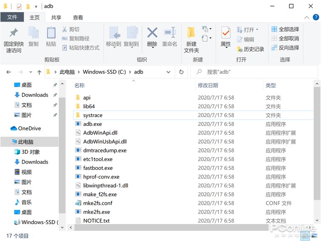The height and width of the screenshot is (241, 321).
Task: Click Paste Shortcut in the clipboard group
Action: (81, 48)
